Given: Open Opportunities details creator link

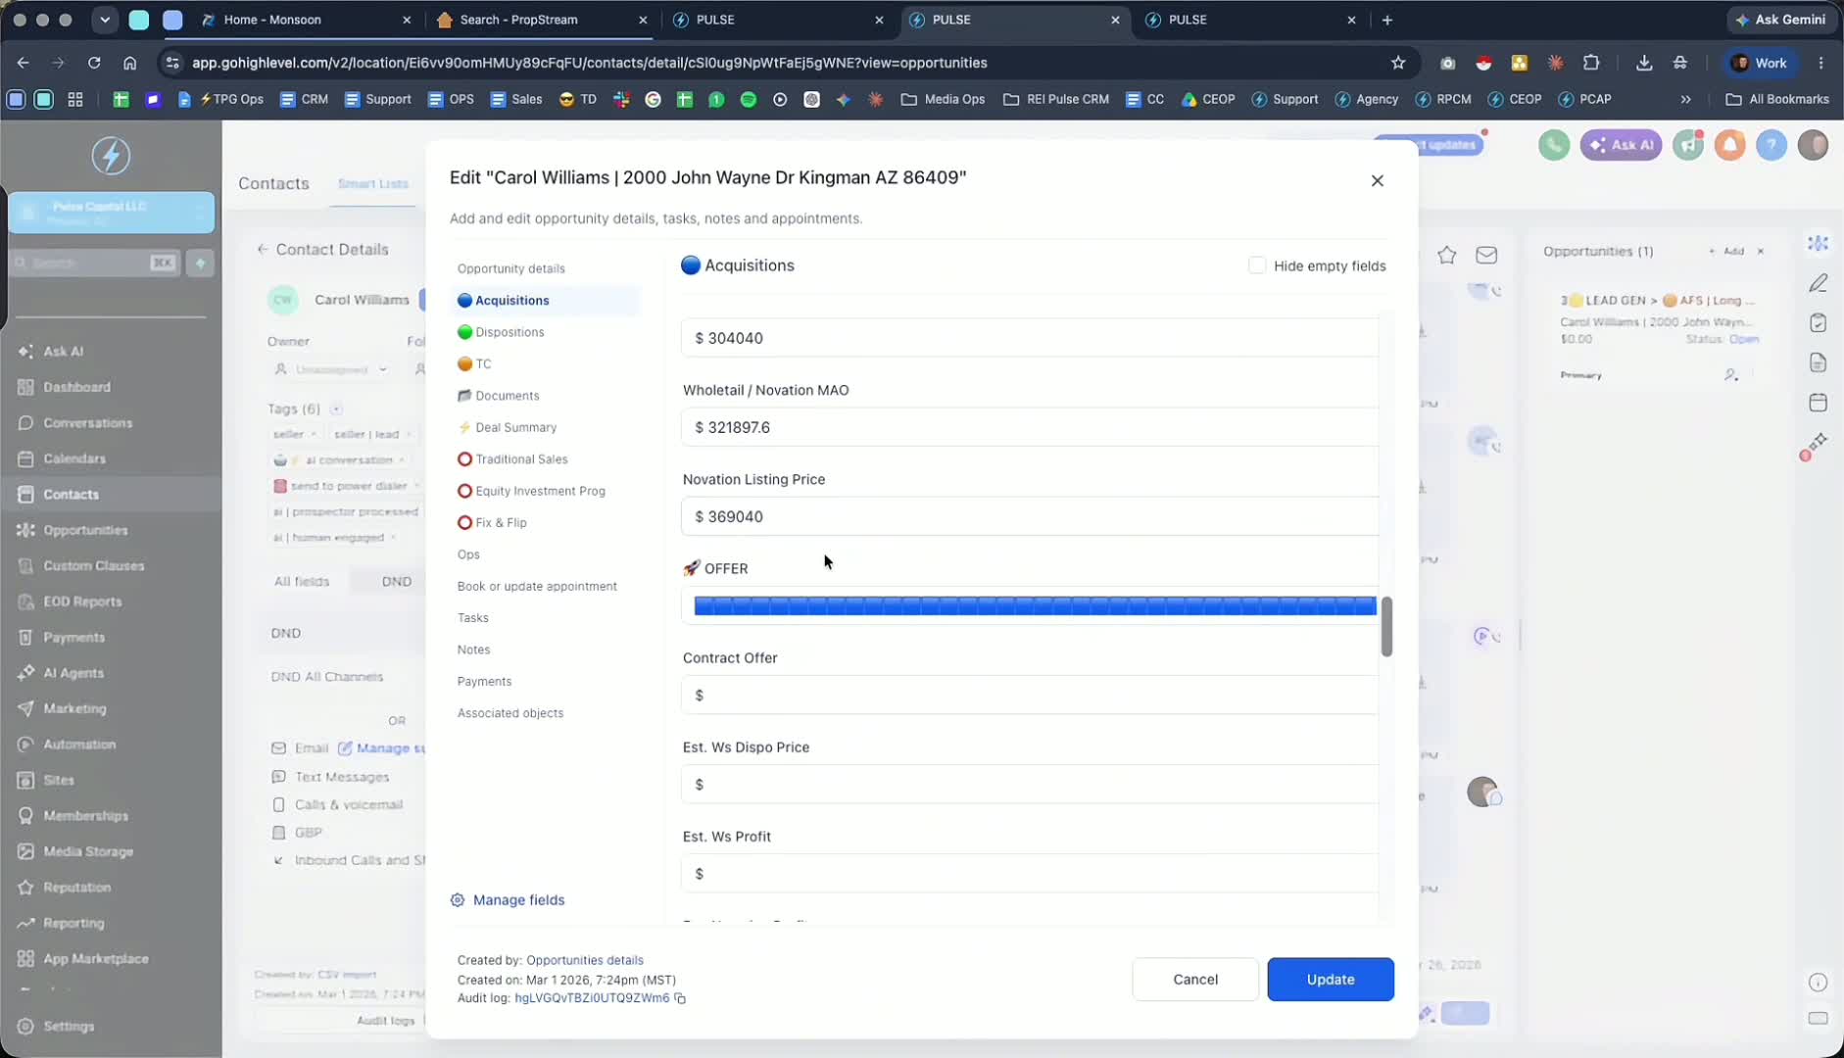Looking at the screenshot, I should [x=585, y=960].
